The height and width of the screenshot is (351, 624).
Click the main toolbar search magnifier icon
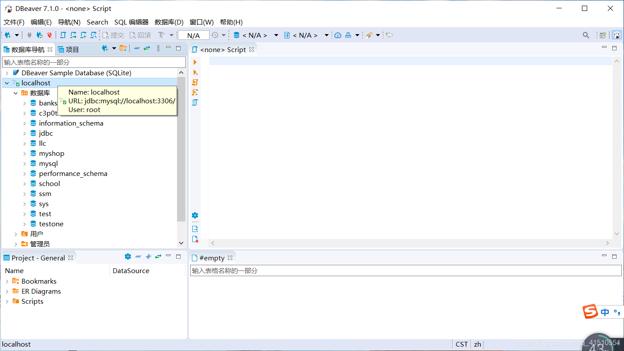[x=586, y=35]
